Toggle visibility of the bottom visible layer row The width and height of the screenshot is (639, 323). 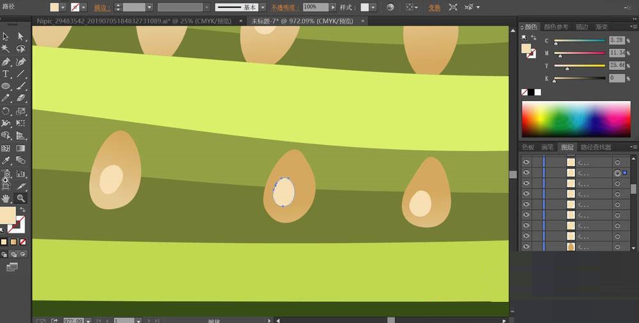tap(526, 246)
